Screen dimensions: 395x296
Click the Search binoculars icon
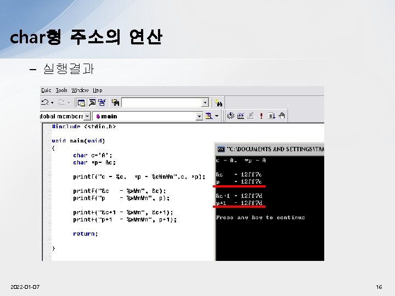[x=218, y=103]
